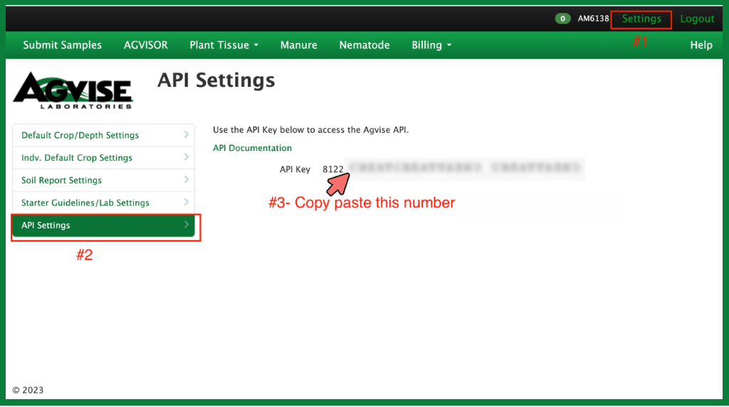Screen dimensions: 729x407
Task: Click the API Settings page heading
Action: [216, 80]
